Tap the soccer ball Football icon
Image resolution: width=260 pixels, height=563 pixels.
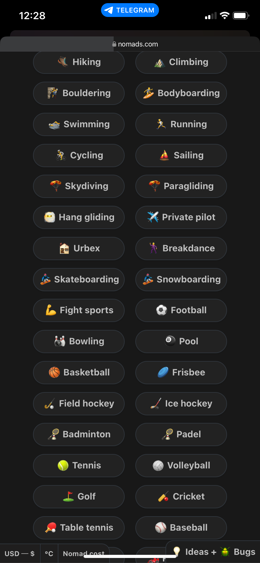point(162,310)
